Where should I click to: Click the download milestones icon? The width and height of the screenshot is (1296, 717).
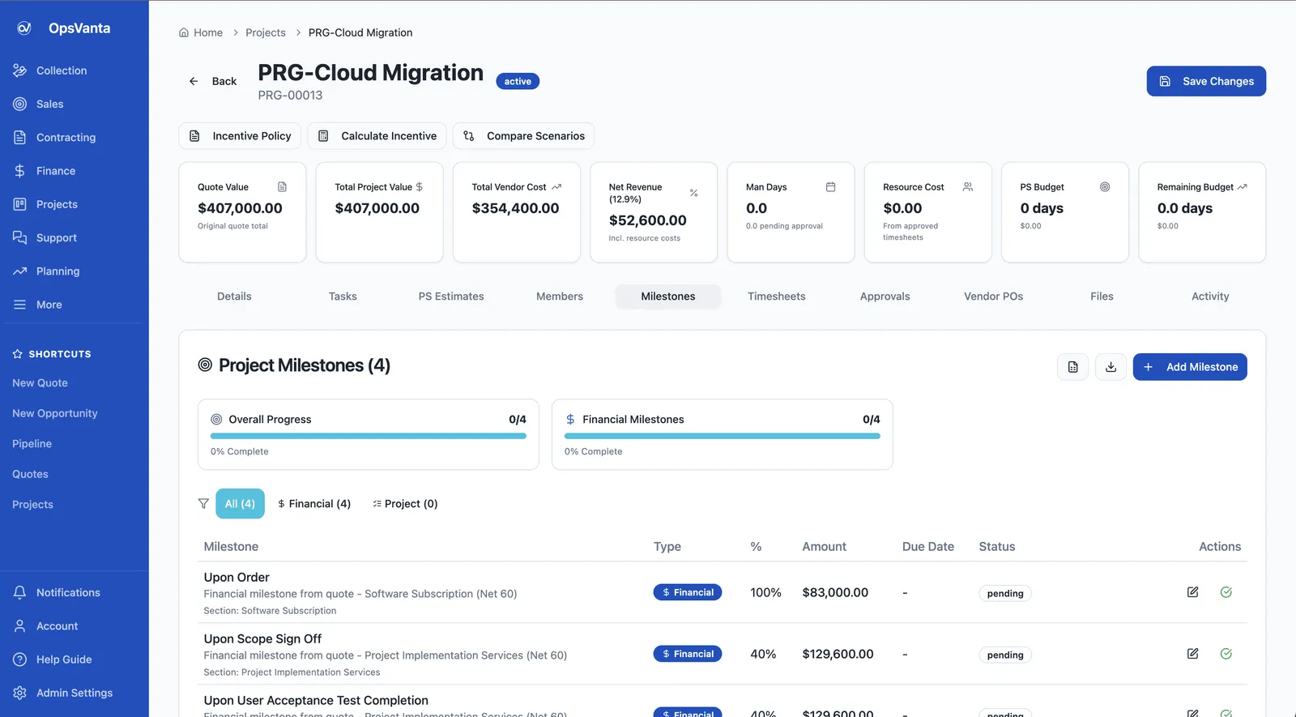tap(1111, 367)
